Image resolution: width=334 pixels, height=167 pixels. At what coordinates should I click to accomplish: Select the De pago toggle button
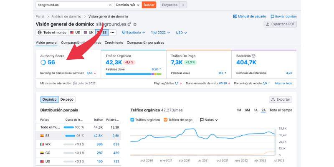coord(67,99)
